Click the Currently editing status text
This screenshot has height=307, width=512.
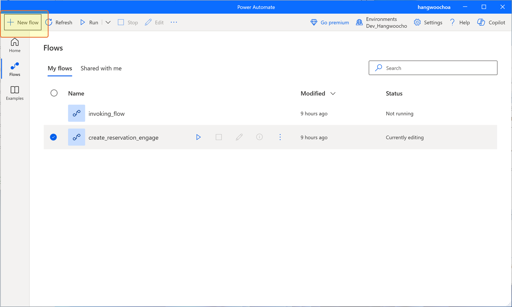click(x=405, y=137)
